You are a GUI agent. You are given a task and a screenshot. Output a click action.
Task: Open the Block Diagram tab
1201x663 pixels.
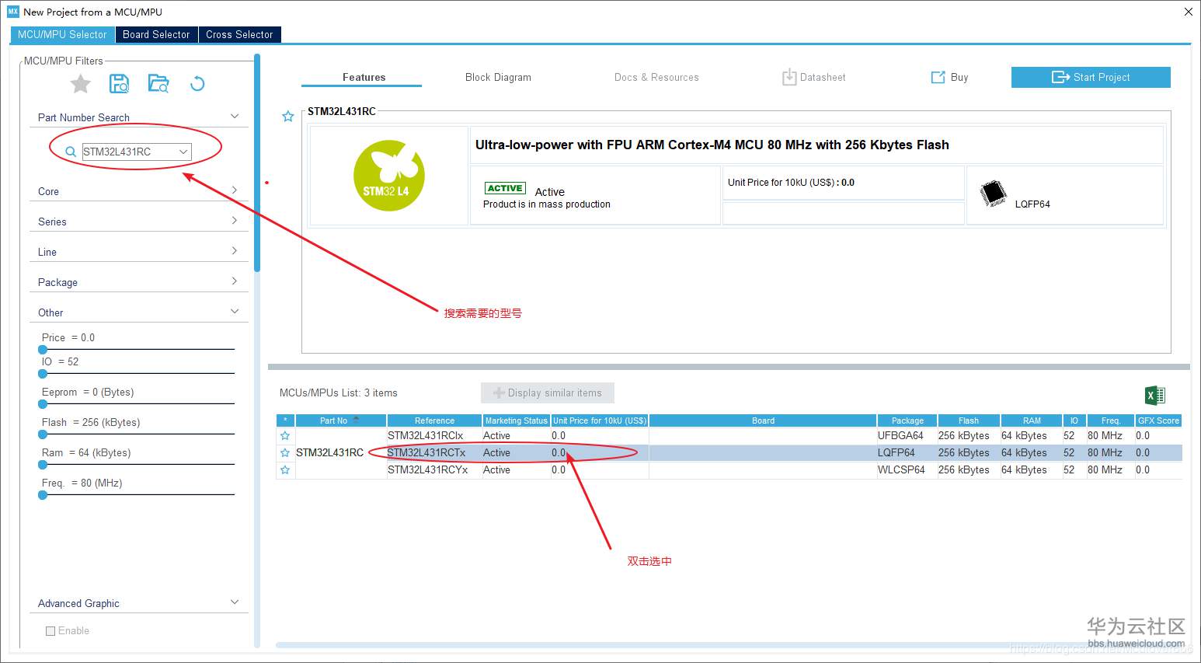click(x=498, y=77)
